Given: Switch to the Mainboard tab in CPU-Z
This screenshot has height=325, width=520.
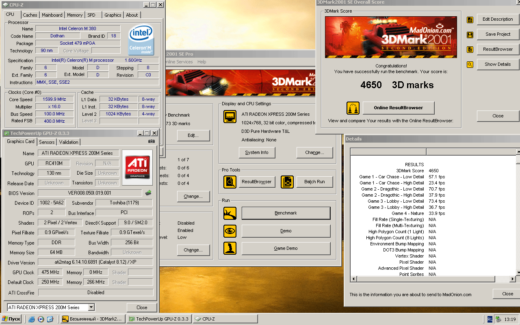Looking at the screenshot, I should click(x=52, y=15).
